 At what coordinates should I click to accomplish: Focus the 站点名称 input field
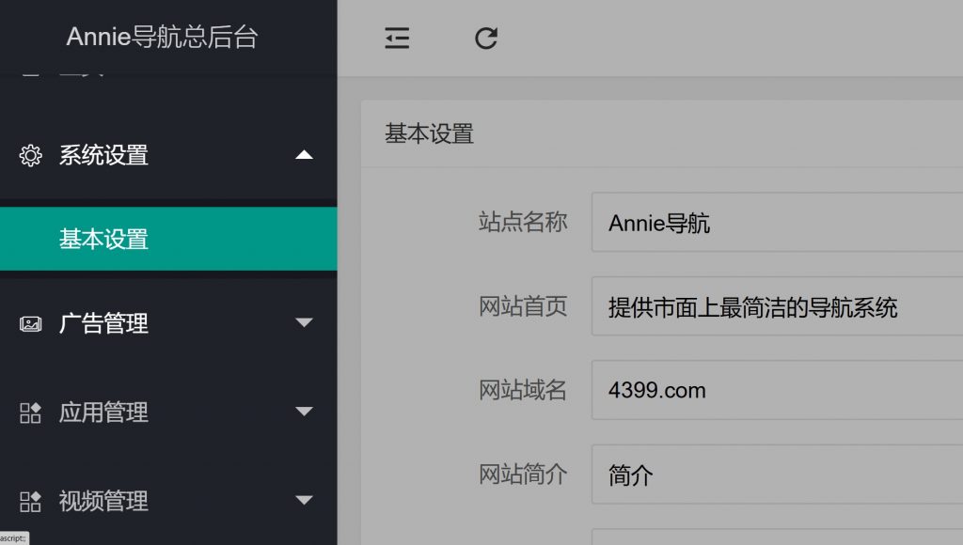(778, 222)
